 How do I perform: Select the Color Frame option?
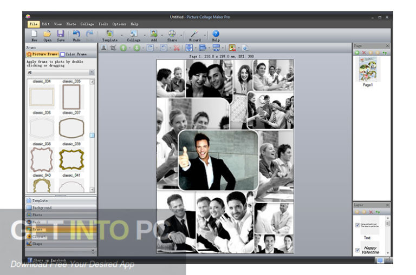coord(74,54)
